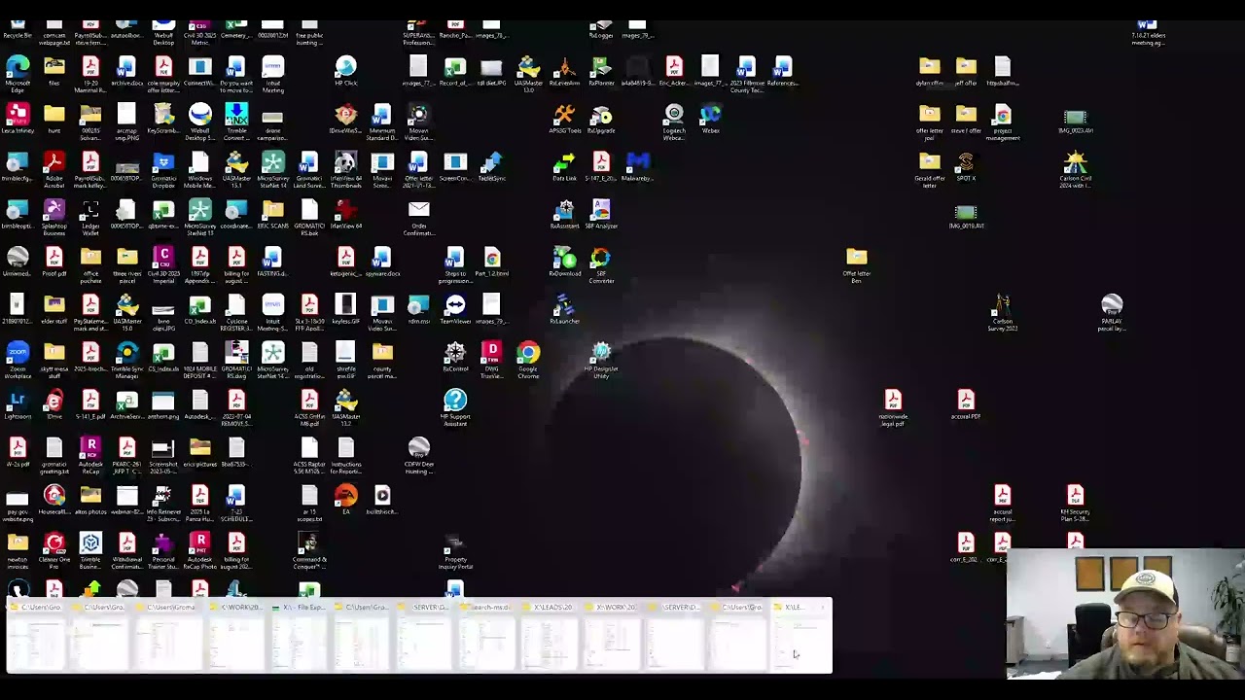1245x700 pixels.
Task: Launch the MicroSurvey StarNet 13 icon
Action: [x=199, y=211]
